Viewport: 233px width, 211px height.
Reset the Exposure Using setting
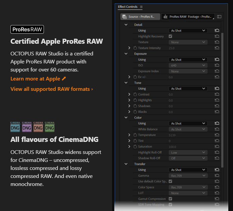pyautogui.click(x=217, y=59)
